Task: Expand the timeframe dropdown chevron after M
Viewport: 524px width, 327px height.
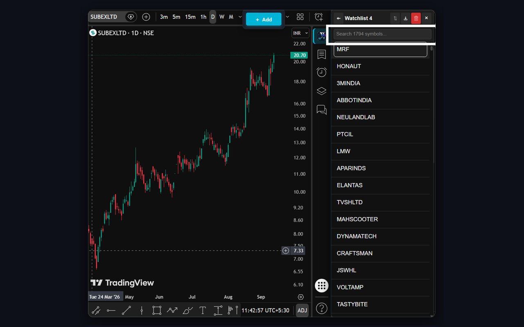Action: 240,17
